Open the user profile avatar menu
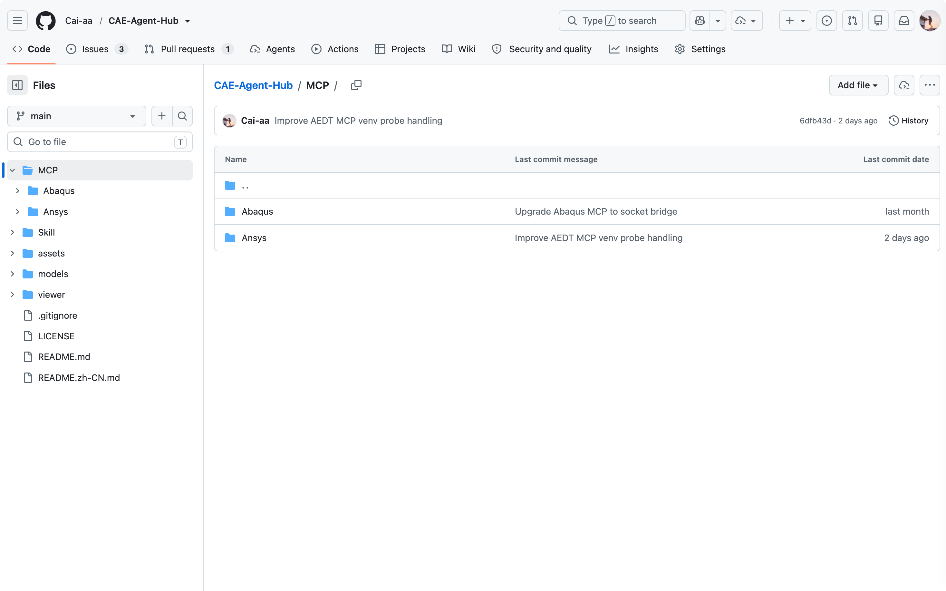Viewport: 946px width, 591px height. 930,21
